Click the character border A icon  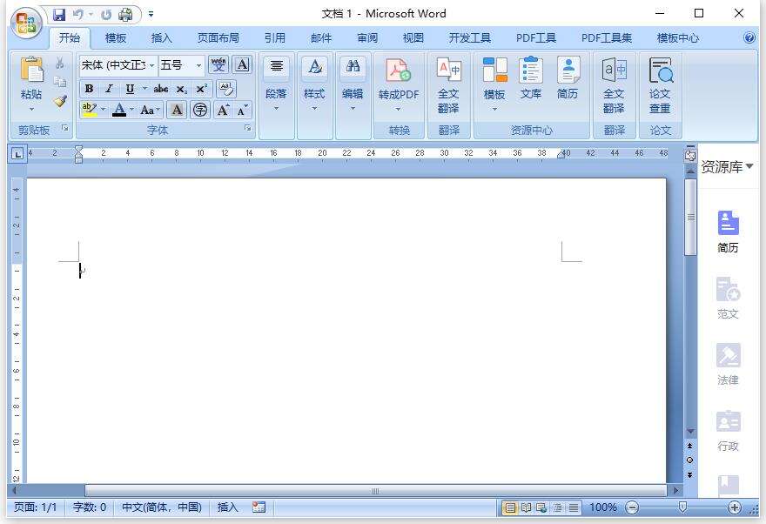(242, 64)
